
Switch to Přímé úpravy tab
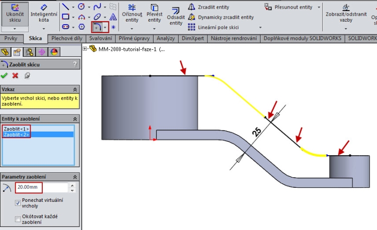(134, 38)
